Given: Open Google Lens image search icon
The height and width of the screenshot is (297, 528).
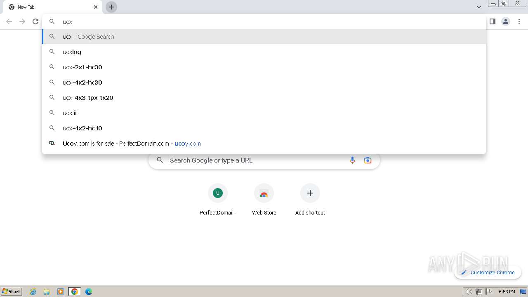Looking at the screenshot, I should pyautogui.click(x=368, y=160).
